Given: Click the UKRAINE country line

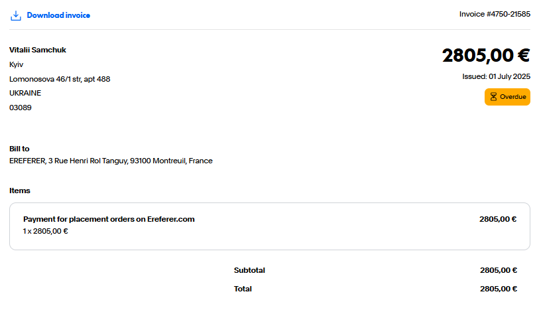Looking at the screenshot, I should coord(25,93).
